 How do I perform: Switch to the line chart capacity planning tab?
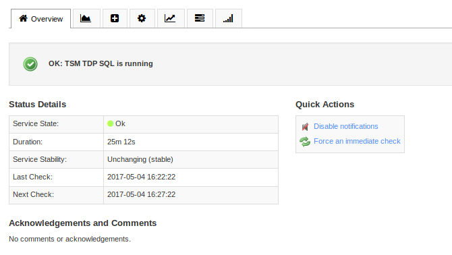click(171, 19)
